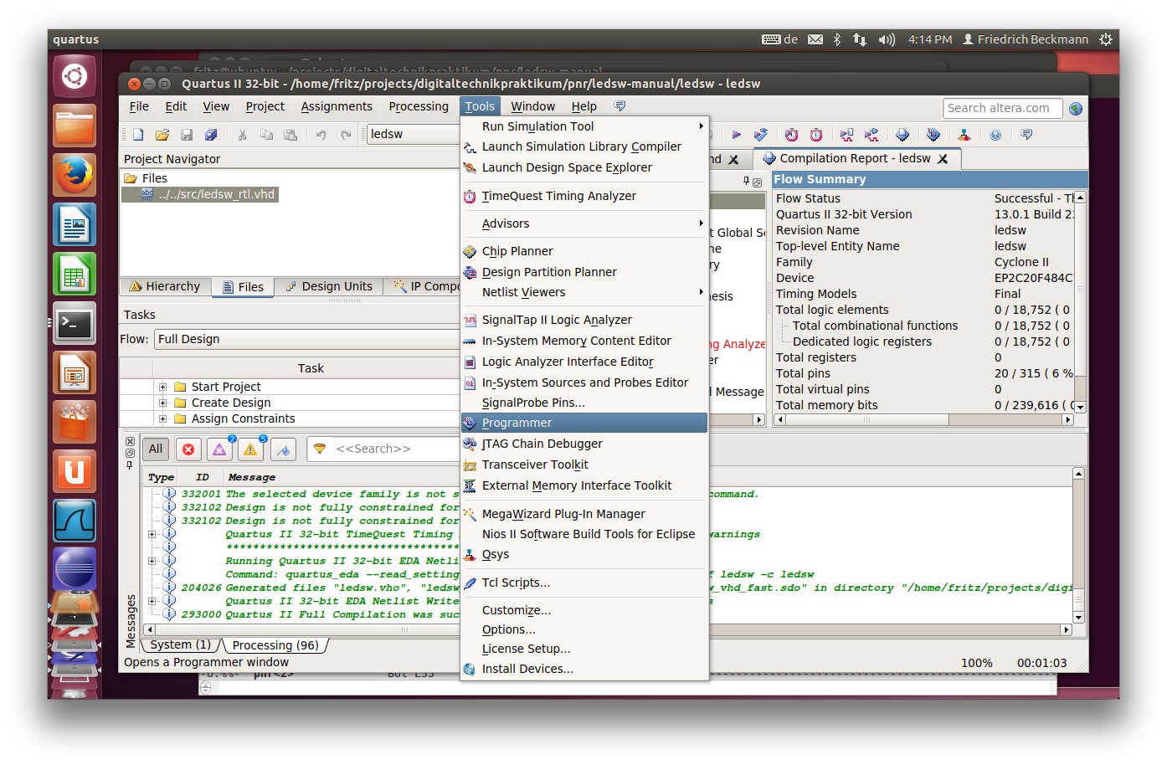
Task: Toggle the critical warning messages filter
Action: click(x=219, y=449)
